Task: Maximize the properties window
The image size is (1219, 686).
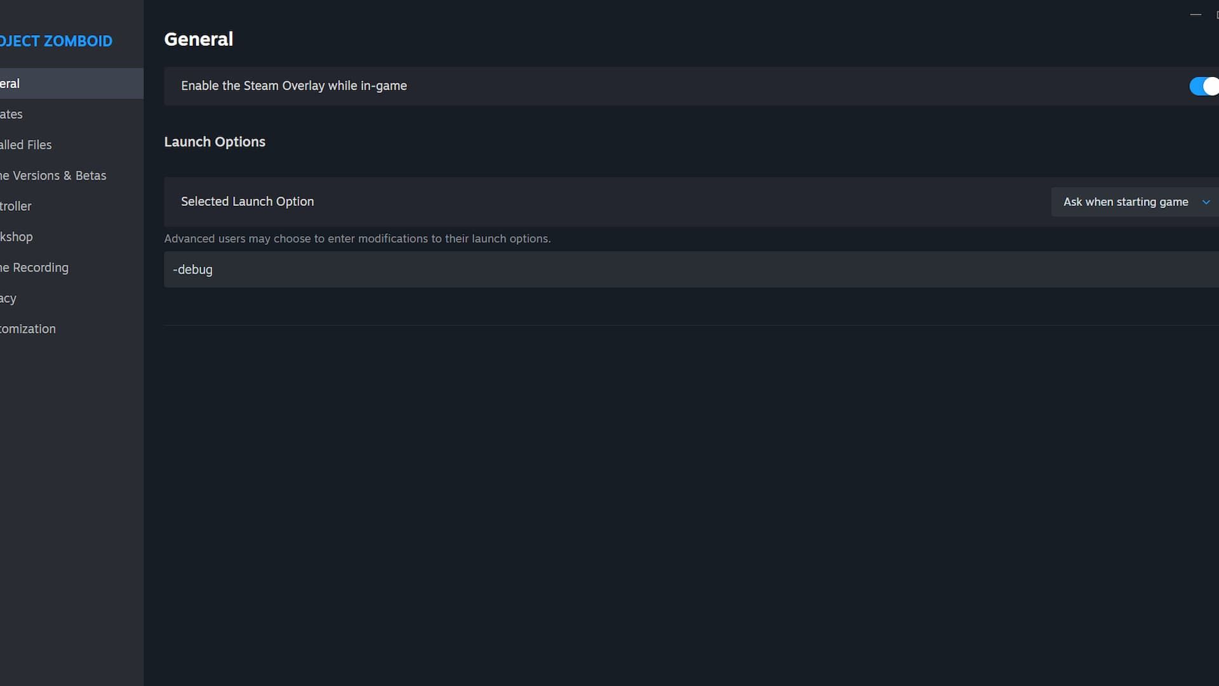Action: (1216, 14)
